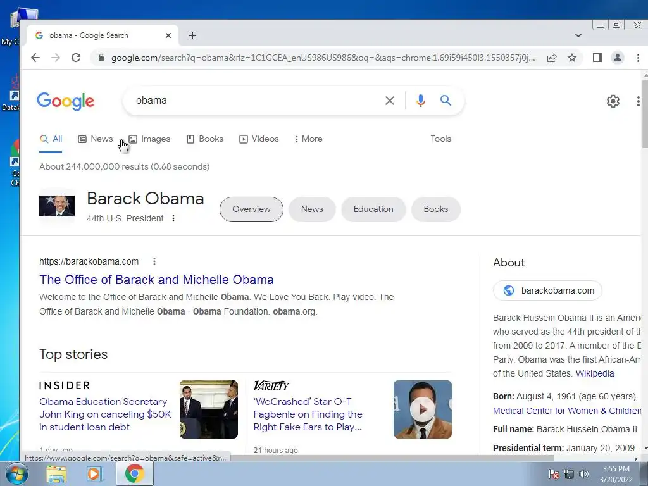Click the browser forward arrow

56,58
